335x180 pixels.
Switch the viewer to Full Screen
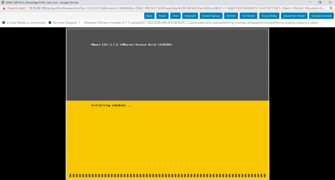tap(249, 16)
